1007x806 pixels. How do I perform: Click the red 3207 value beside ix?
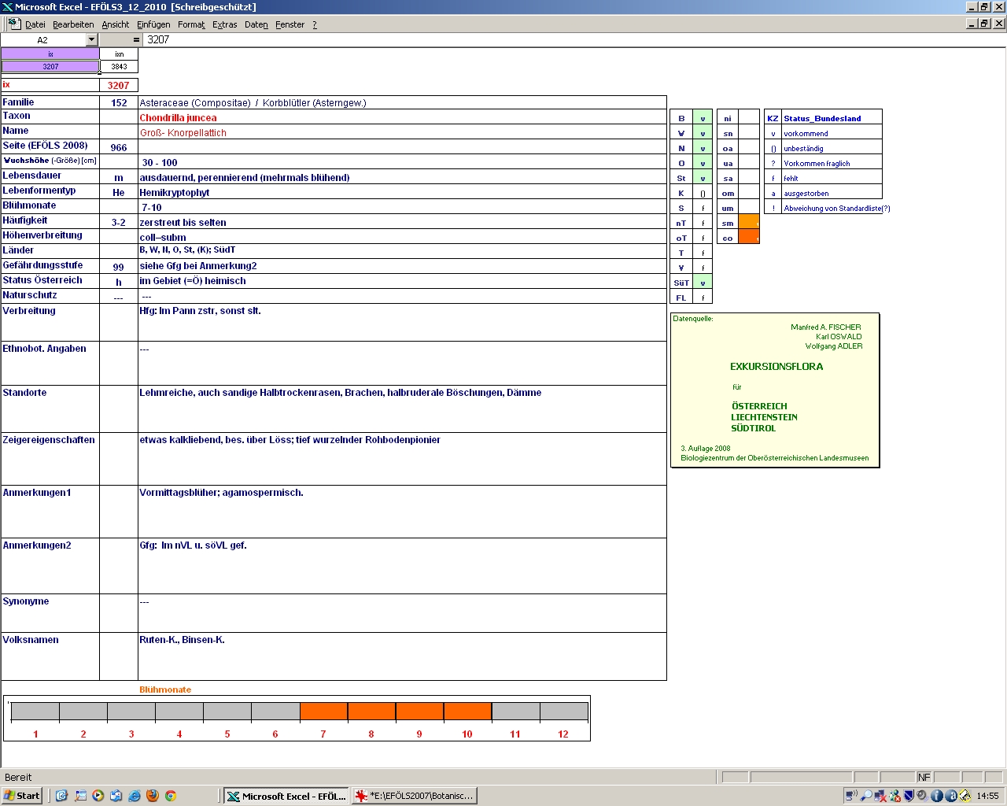point(118,85)
